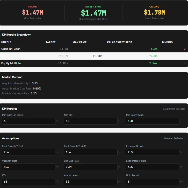Click the BINDING column header
This screenshot has height=188, width=188.
[x=167, y=42]
